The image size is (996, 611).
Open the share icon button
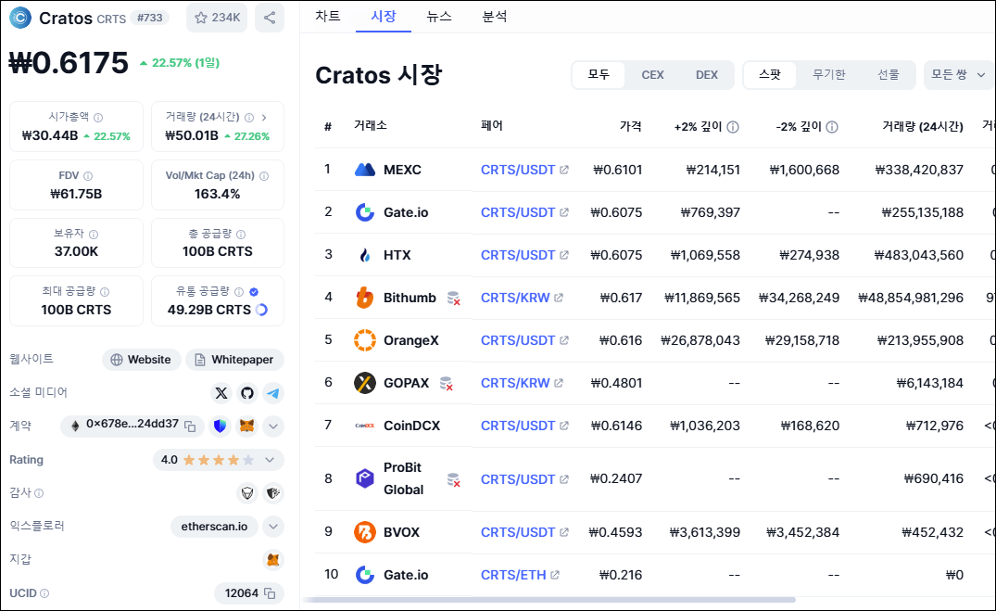[x=270, y=18]
